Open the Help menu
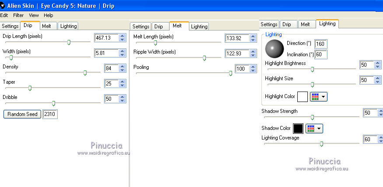383x187 pixels. pos(49,15)
